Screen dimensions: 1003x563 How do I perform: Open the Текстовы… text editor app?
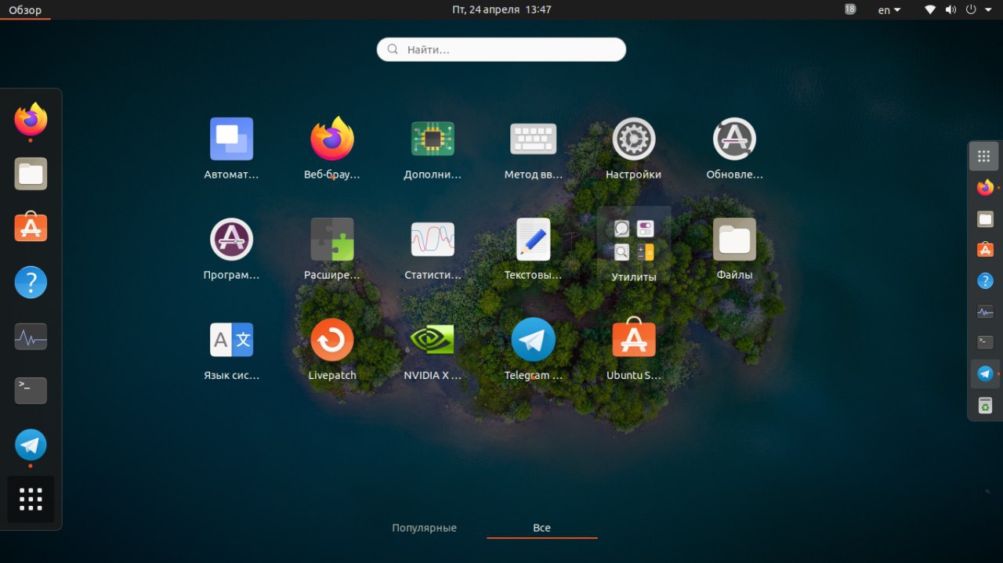point(533,249)
